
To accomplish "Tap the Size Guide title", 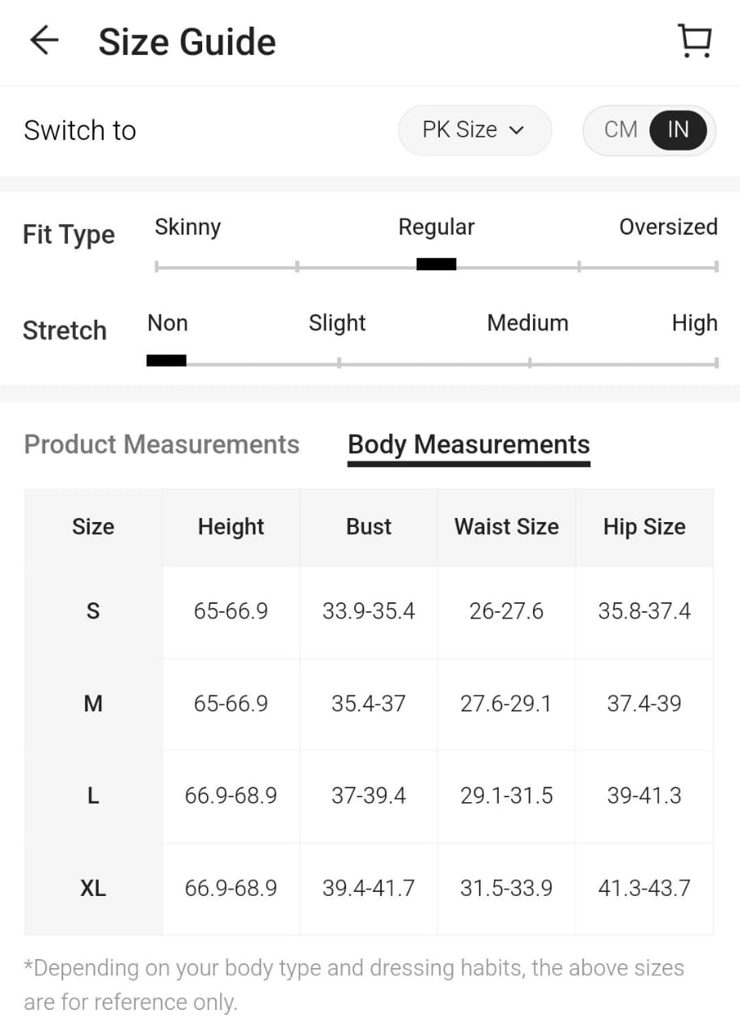I will click(187, 42).
